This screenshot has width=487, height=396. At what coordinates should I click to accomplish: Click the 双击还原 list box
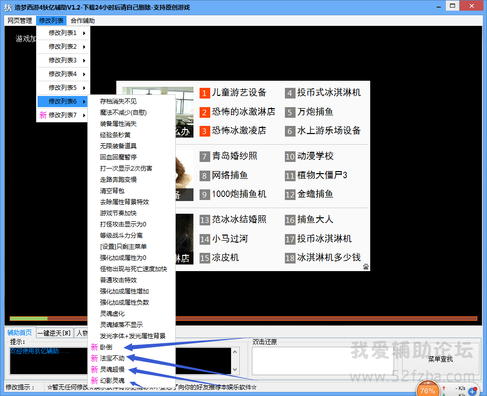[x=322, y=360]
